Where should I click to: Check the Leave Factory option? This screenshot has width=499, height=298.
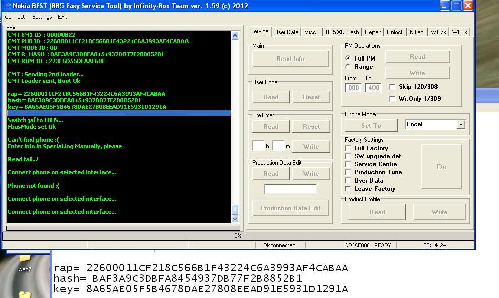click(348, 189)
